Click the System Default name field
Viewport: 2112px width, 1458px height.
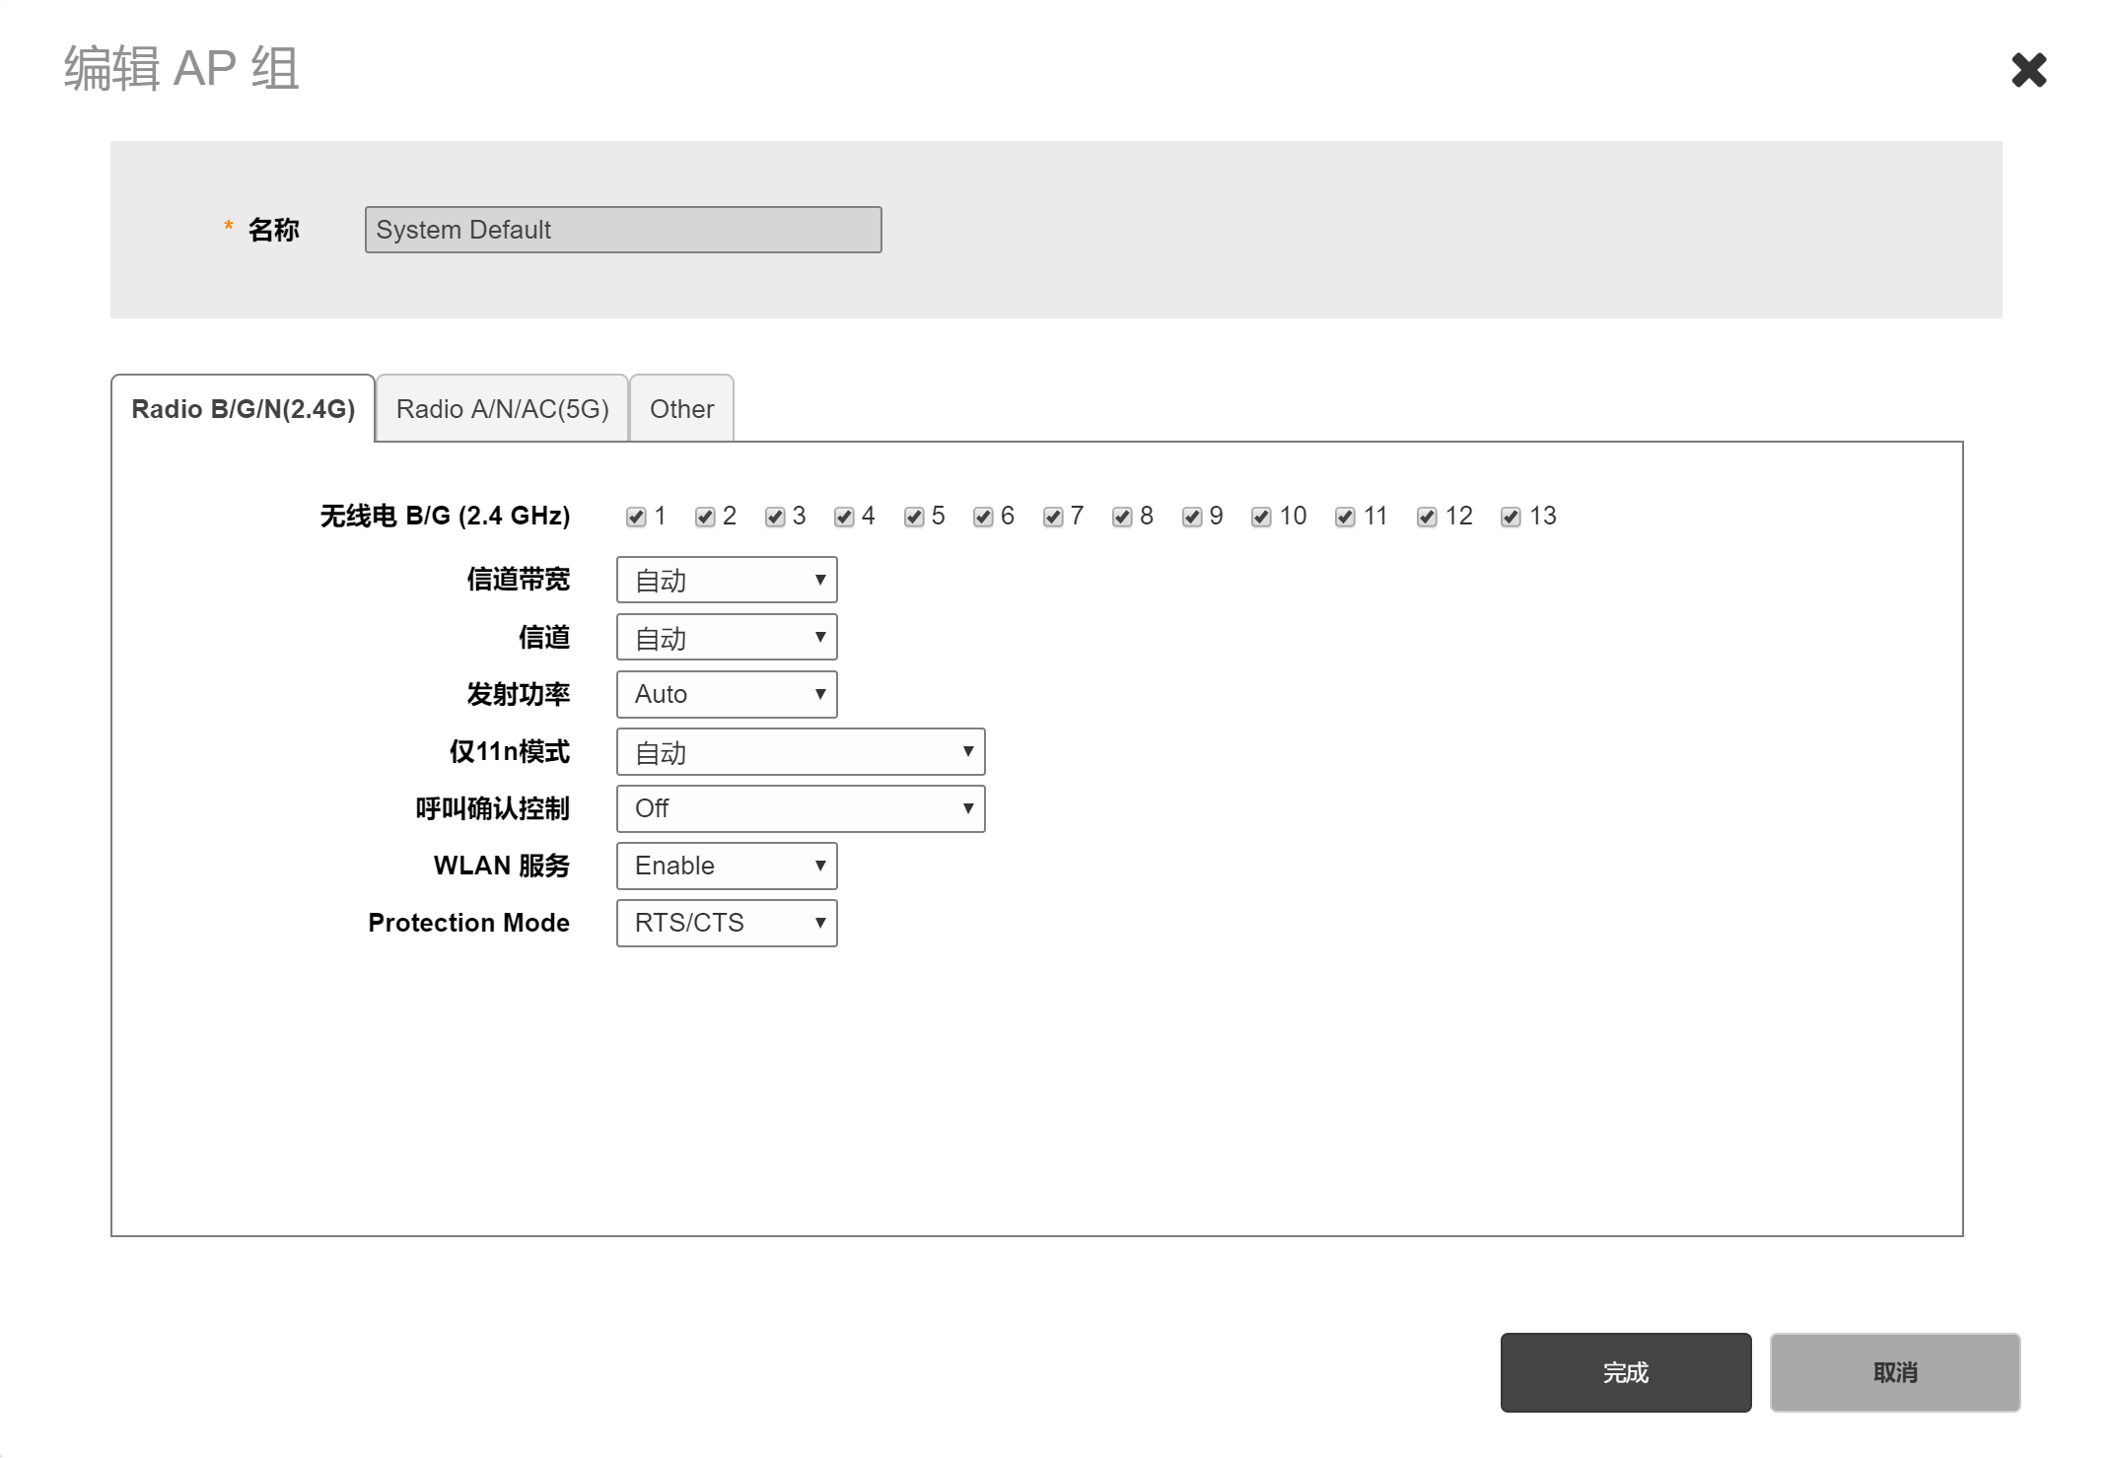[x=622, y=230]
